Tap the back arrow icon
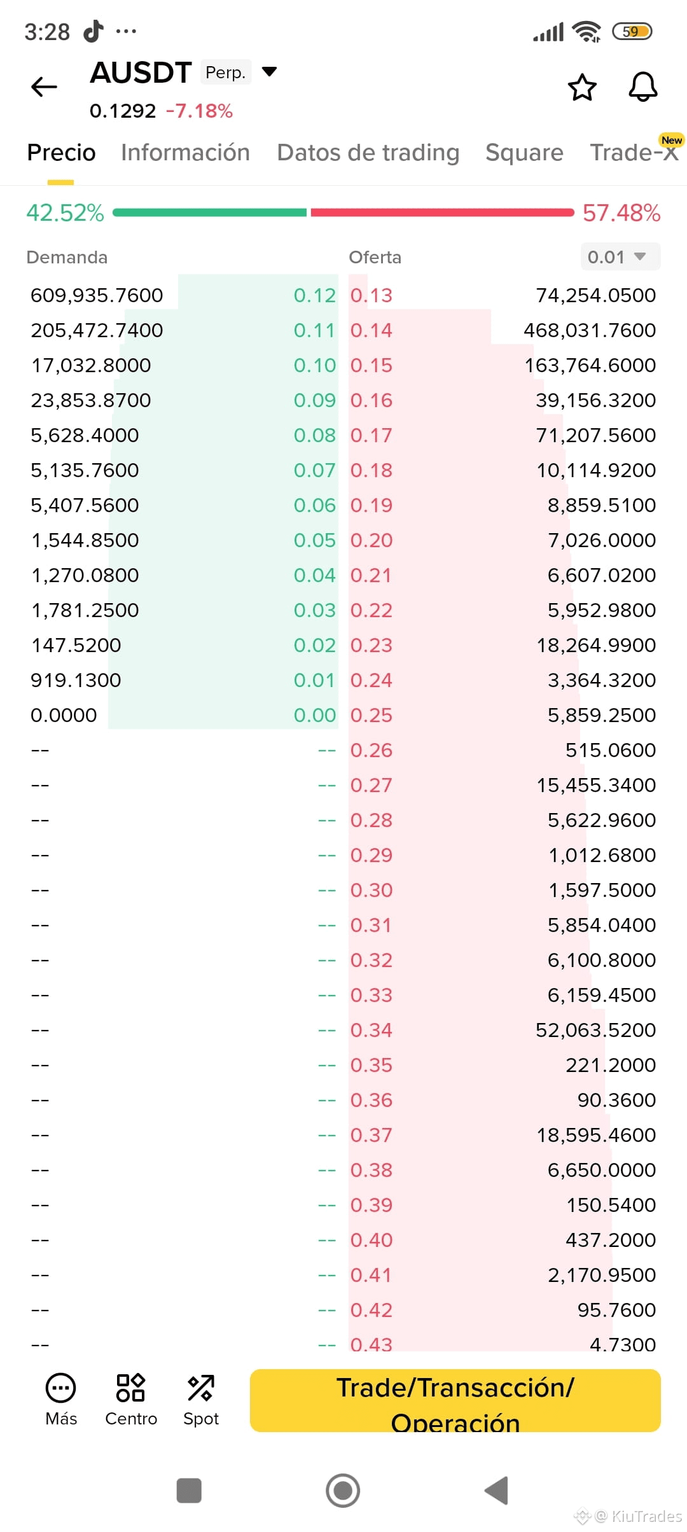The height and width of the screenshot is (1532, 687). pos(44,87)
